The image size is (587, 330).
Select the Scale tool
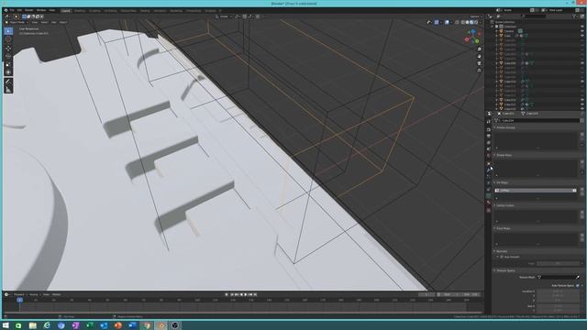point(8,64)
